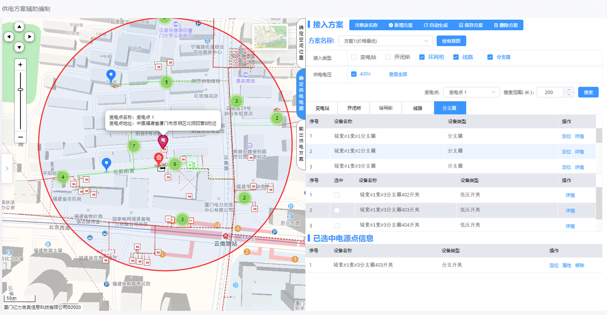Click 查看全部 link

click(x=398, y=75)
